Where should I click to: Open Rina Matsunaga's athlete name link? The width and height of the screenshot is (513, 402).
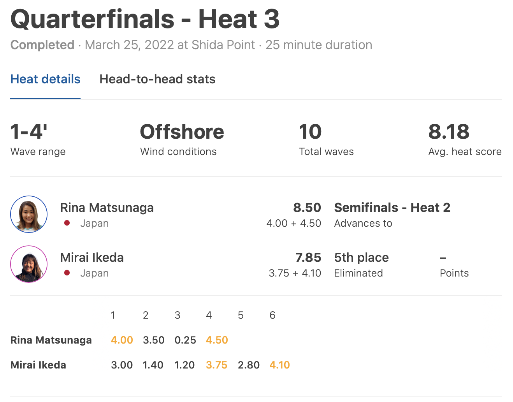coord(107,208)
